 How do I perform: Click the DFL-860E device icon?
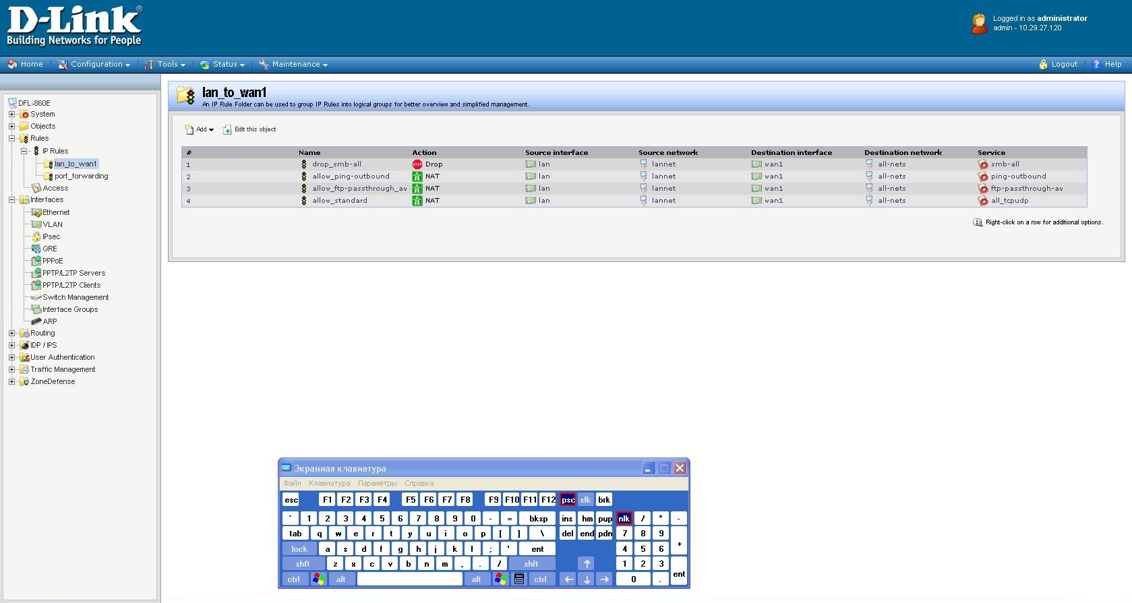tap(12, 103)
